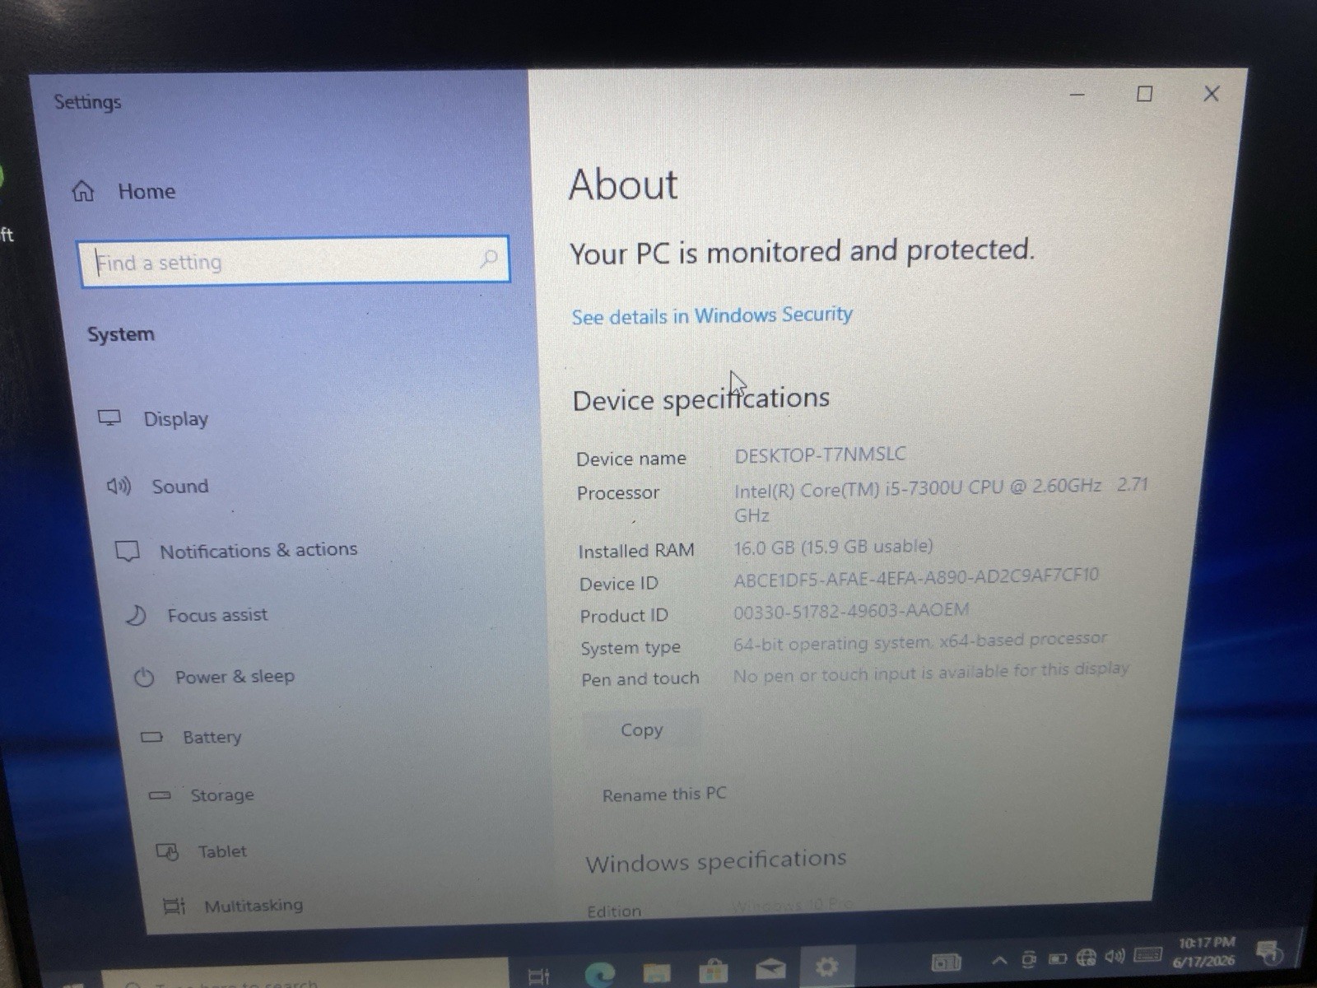
Task: Open network settings from system tray
Action: (x=1086, y=958)
